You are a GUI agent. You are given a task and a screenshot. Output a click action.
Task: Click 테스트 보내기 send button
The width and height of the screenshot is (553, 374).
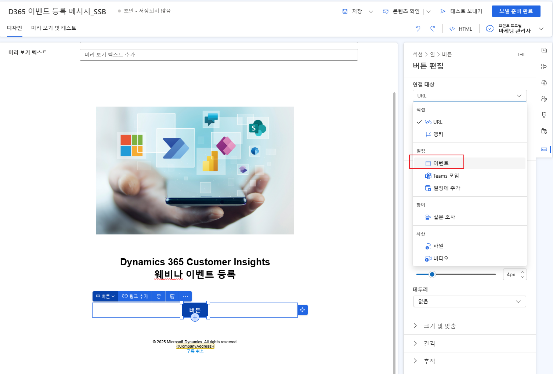pyautogui.click(x=461, y=11)
